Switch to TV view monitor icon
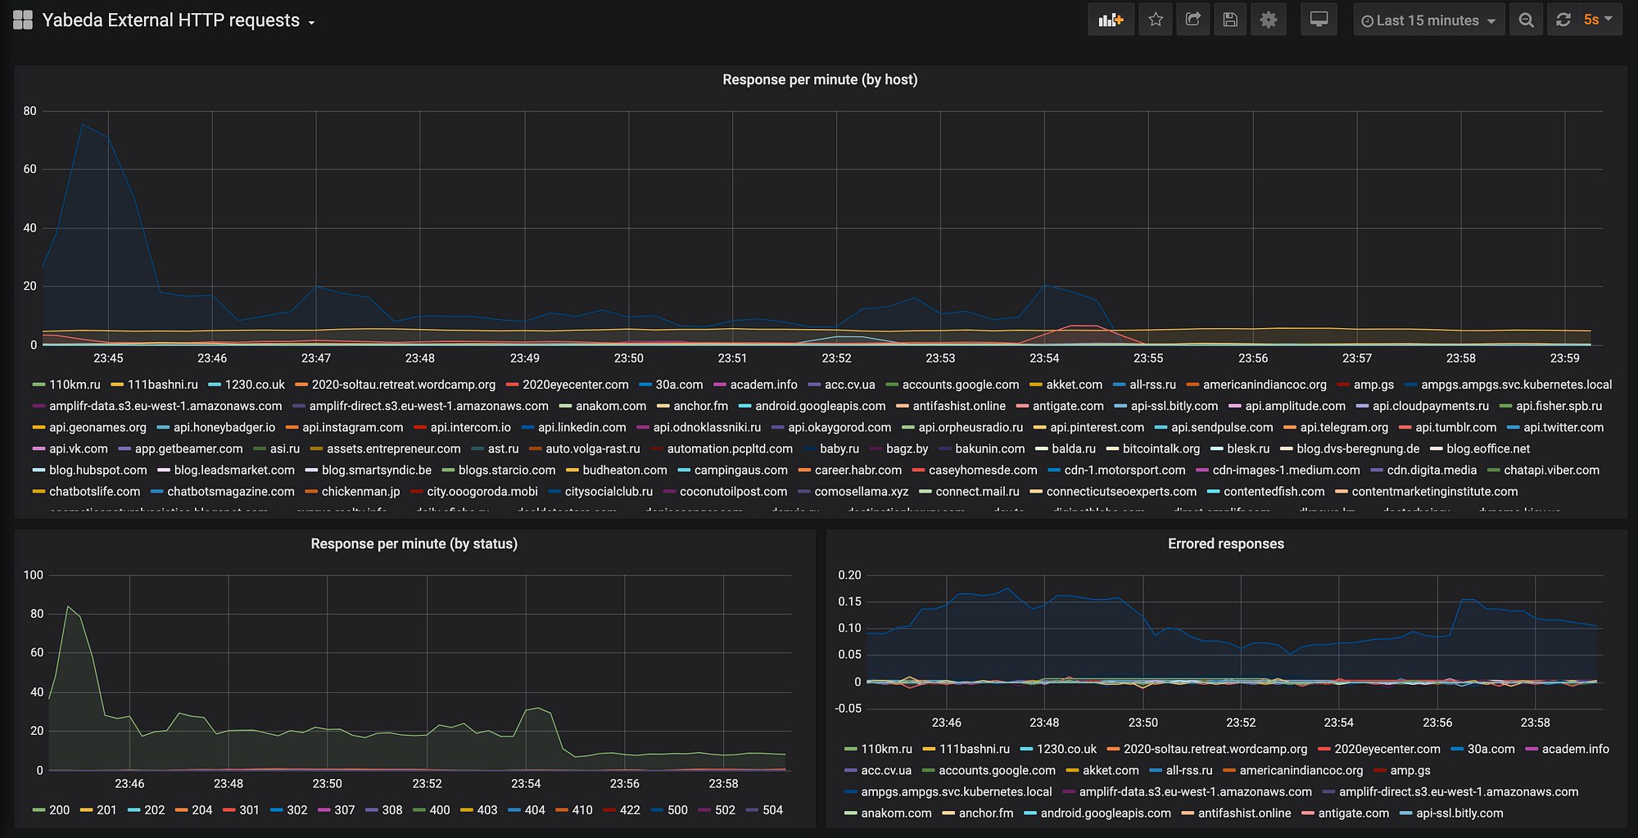This screenshot has width=1638, height=838. 1319,20
